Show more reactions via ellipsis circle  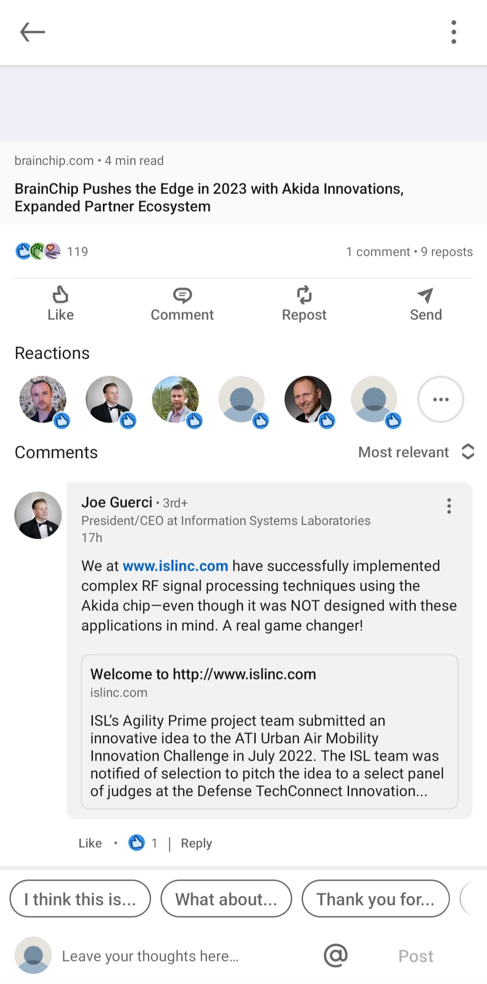click(441, 399)
